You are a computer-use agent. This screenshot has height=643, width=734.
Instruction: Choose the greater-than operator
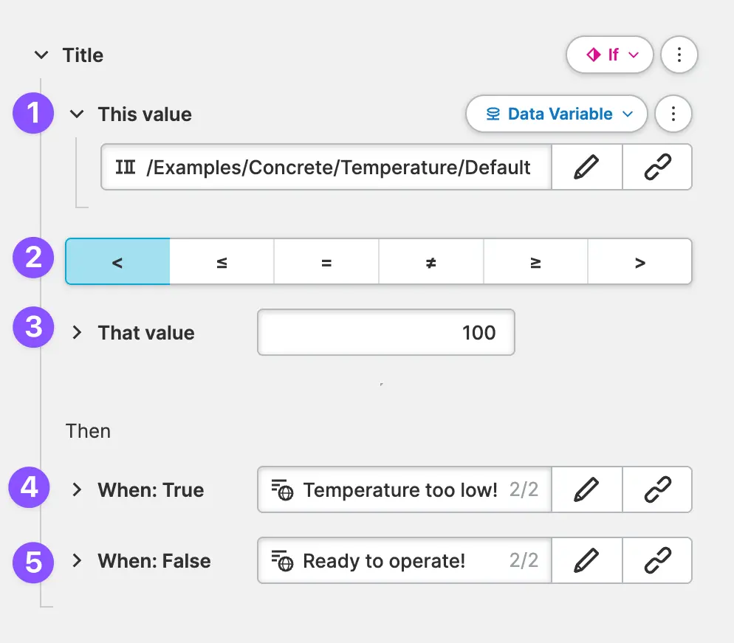tap(639, 262)
